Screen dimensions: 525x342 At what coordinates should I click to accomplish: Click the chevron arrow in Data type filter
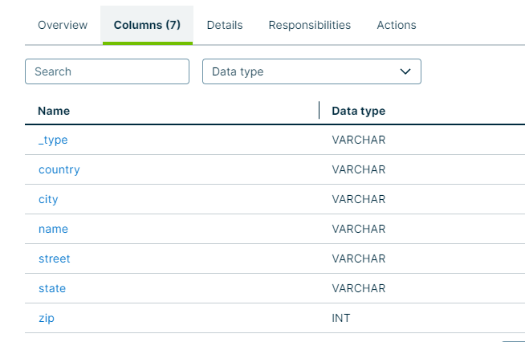(405, 71)
